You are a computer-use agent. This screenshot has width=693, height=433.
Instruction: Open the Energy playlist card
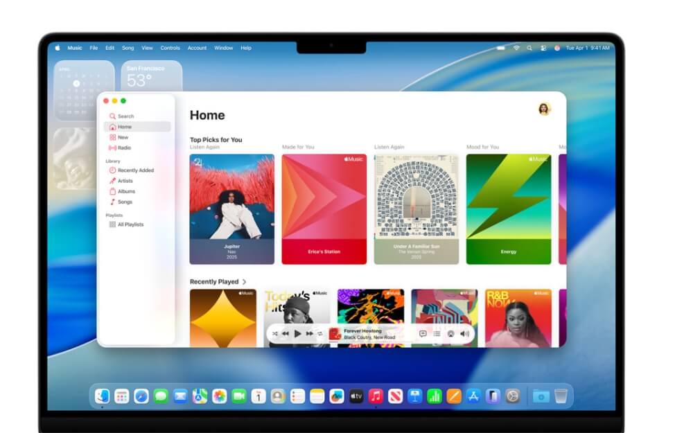(x=509, y=209)
